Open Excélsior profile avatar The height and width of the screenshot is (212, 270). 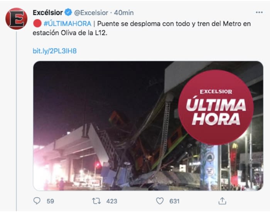tap(16, 19)
